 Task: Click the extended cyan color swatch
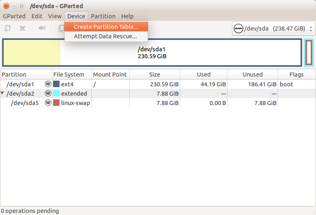pos(56,93)
